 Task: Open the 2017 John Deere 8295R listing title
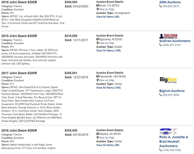[19, 73]
